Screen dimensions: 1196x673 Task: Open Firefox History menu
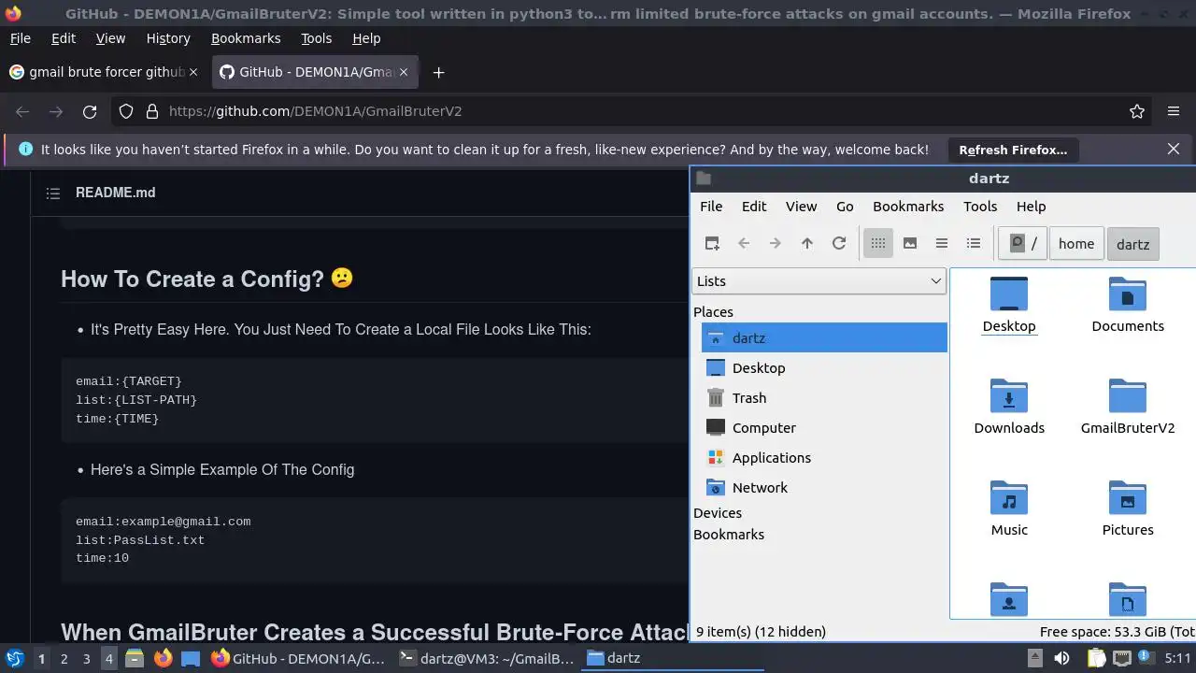point(168,38)
